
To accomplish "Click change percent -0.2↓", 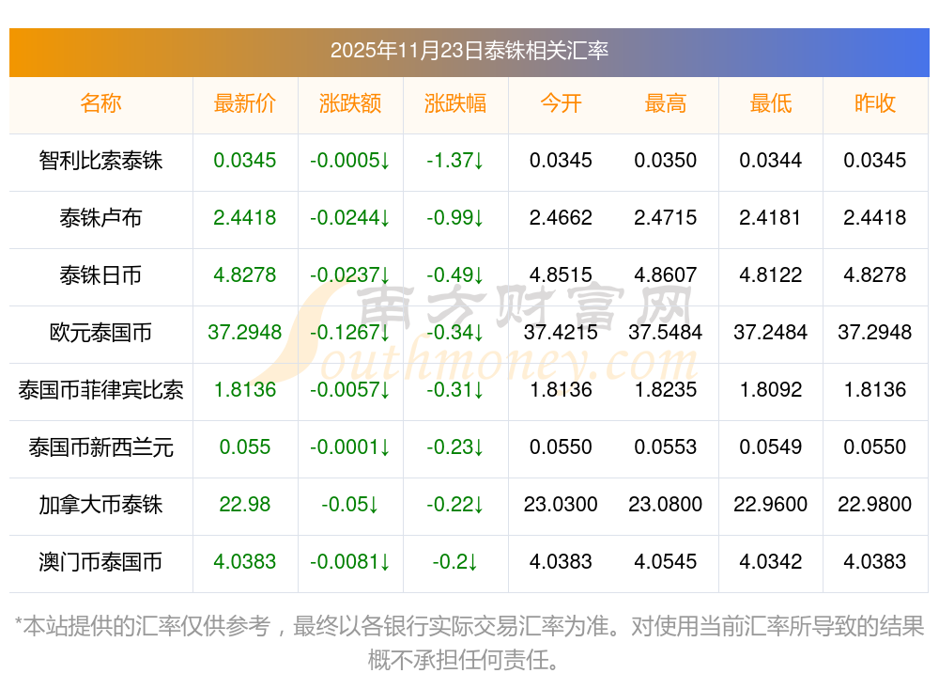I will tap(455, 562).
